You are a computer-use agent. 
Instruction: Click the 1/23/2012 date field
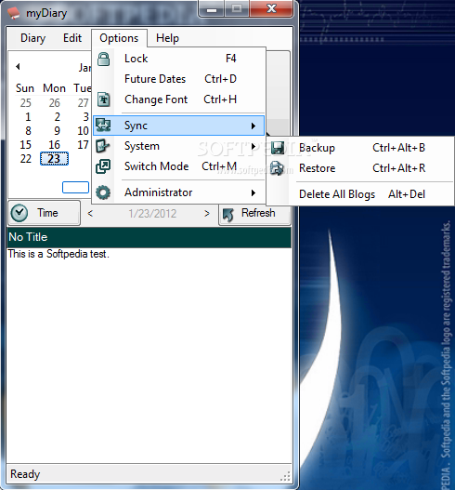[x=152, y=214]
